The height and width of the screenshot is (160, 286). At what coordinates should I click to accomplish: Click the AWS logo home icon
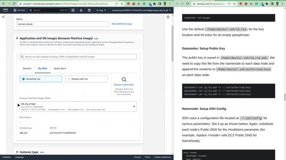click(x=5, y=10)
